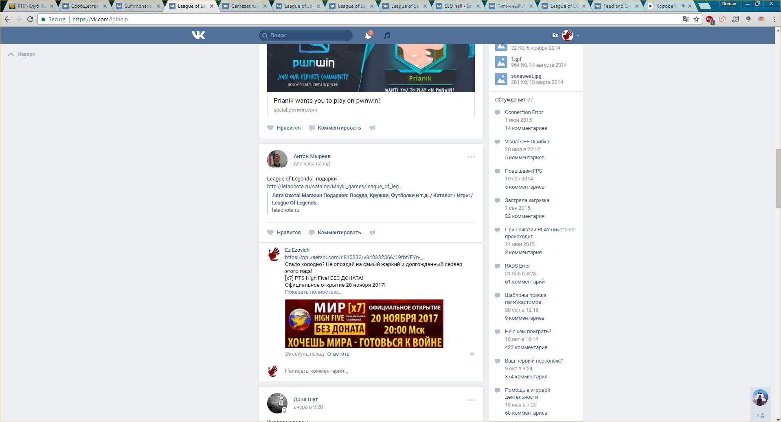Go to top with Наверх

point(22,54)
